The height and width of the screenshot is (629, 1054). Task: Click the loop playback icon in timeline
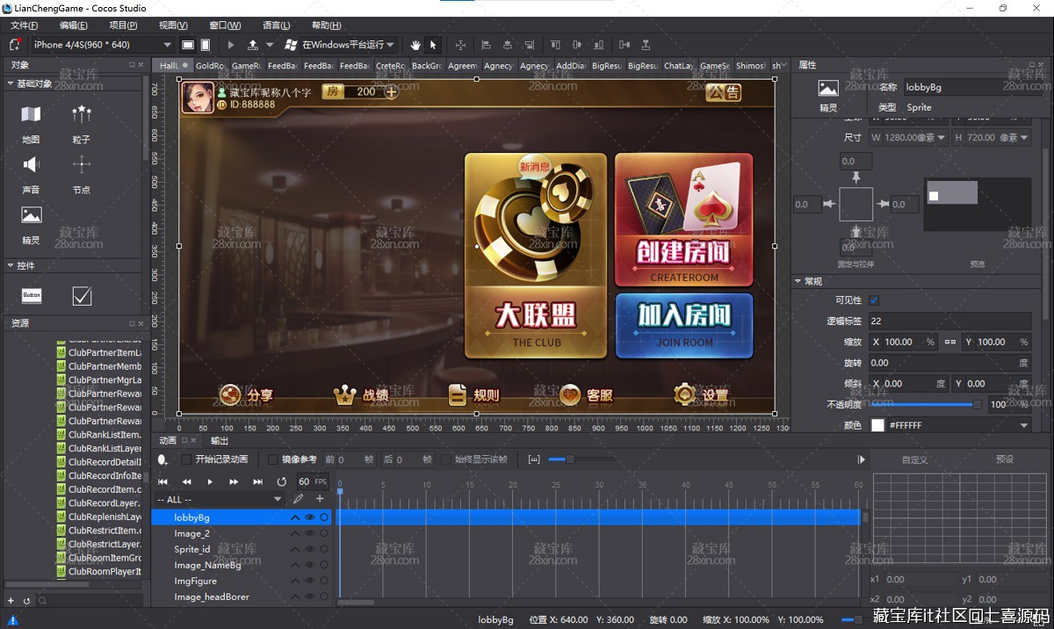pos(281,481)
